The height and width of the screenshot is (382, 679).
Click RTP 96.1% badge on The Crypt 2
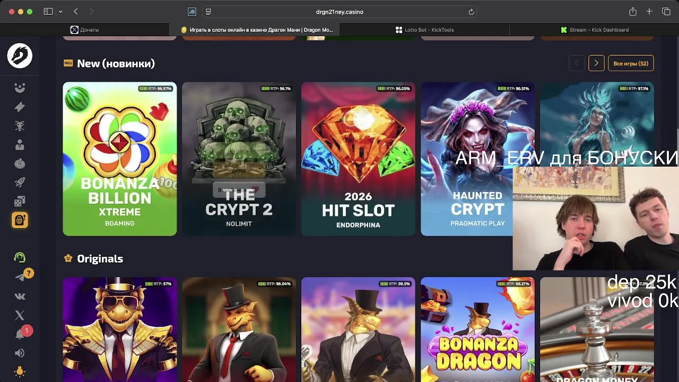click(x=277, y=89)
